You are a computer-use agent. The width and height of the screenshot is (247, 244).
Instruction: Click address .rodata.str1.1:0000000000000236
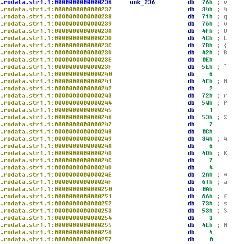(56, 2)
